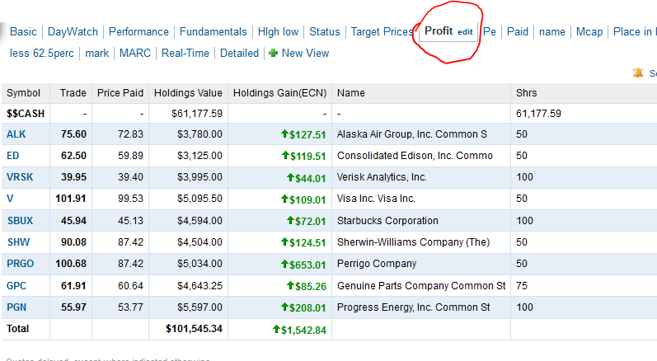The width and height of the screenshot is (657, 361).
Task: Click the Perrigo Company name cell
Action: point(377,264)
